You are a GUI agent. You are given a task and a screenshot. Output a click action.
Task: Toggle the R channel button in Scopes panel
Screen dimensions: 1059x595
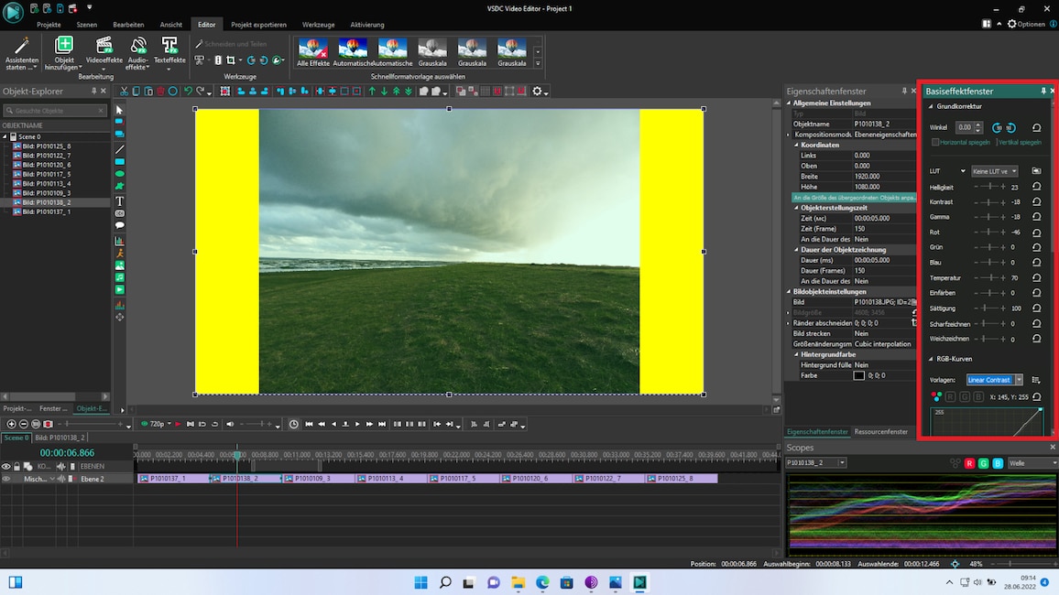(970, 463)
